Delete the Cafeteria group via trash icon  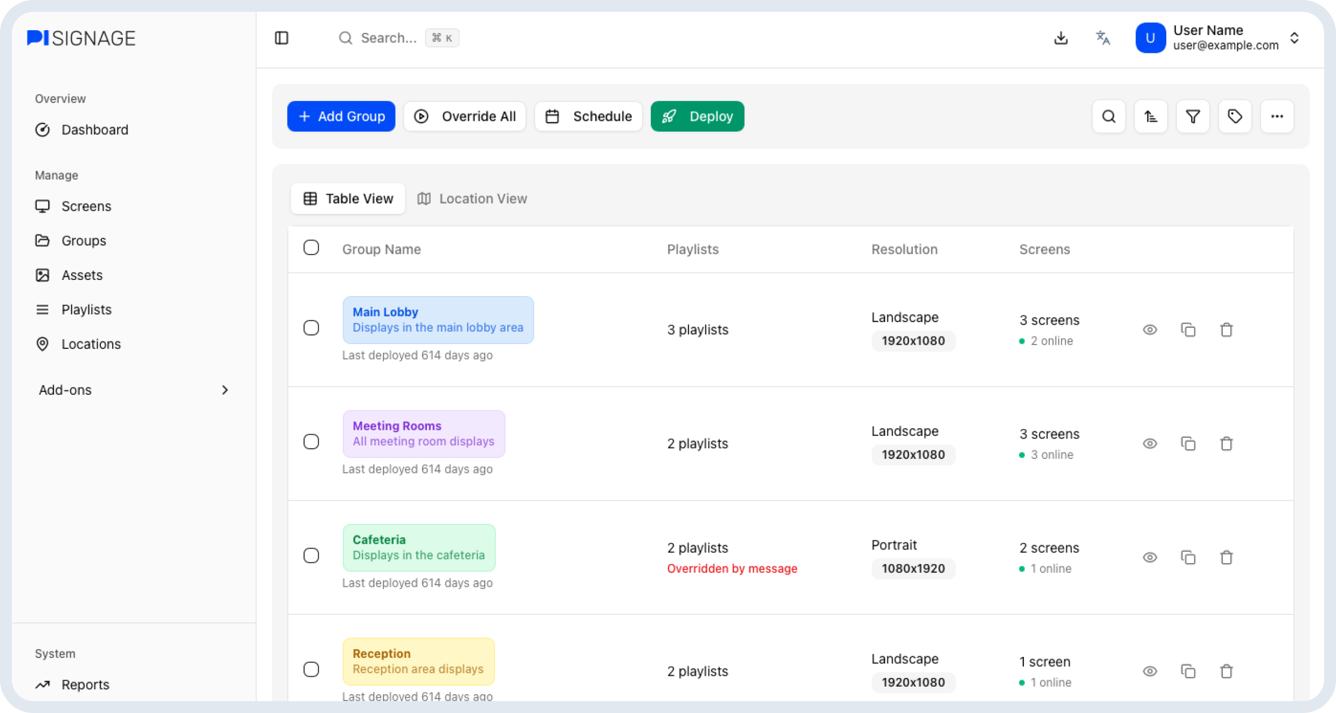click(x=1226, y=557)
